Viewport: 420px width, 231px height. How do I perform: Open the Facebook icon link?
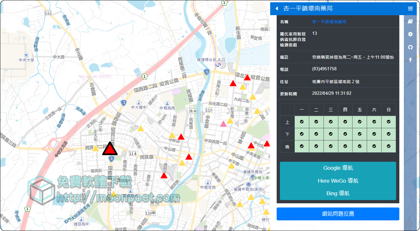pos(410,60)
